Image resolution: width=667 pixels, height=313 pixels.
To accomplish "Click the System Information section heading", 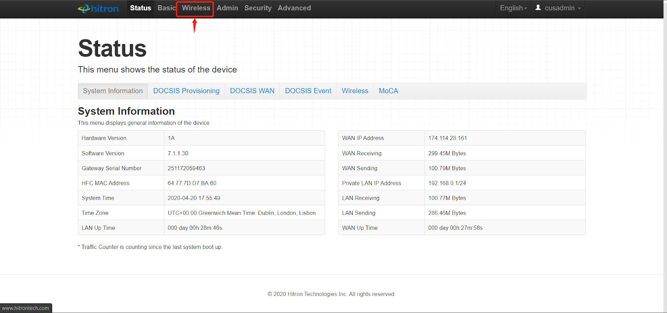I will tap(126, 111).
